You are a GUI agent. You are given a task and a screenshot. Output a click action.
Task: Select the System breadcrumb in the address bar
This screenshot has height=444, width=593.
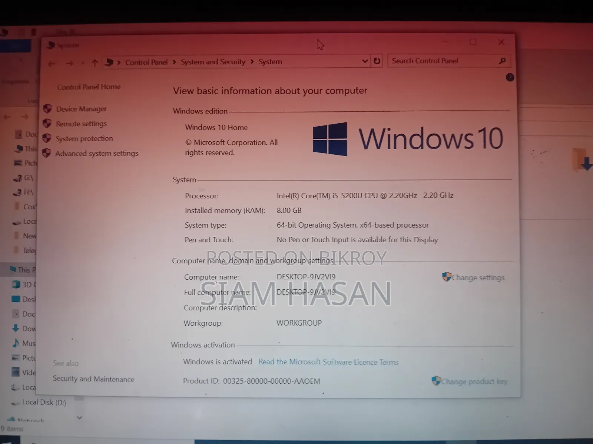click(270, 61)
